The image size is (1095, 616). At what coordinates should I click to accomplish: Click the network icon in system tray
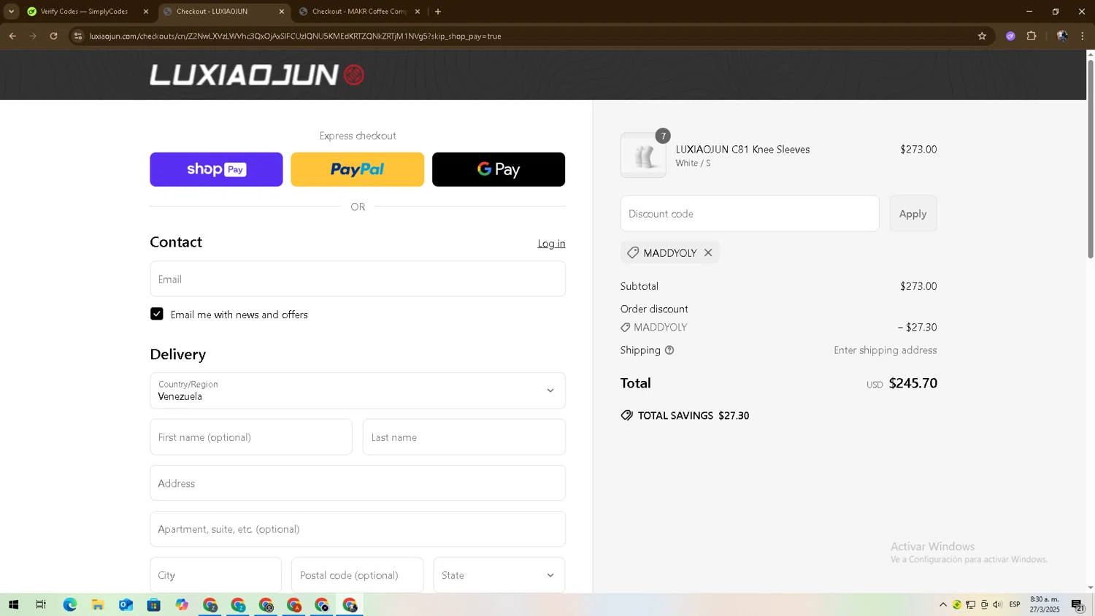[x=971, y=604]
